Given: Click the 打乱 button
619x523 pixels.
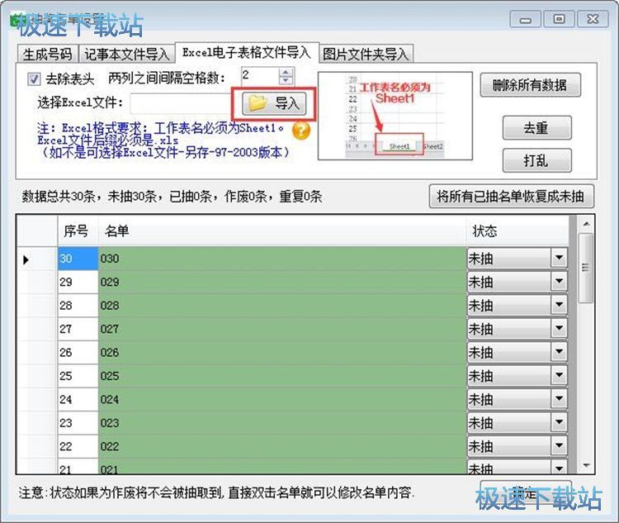Looking at the screenshot, I should (x=536, y=160).
